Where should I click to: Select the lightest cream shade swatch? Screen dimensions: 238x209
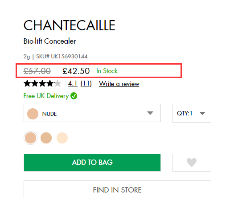tap(62, 138)
